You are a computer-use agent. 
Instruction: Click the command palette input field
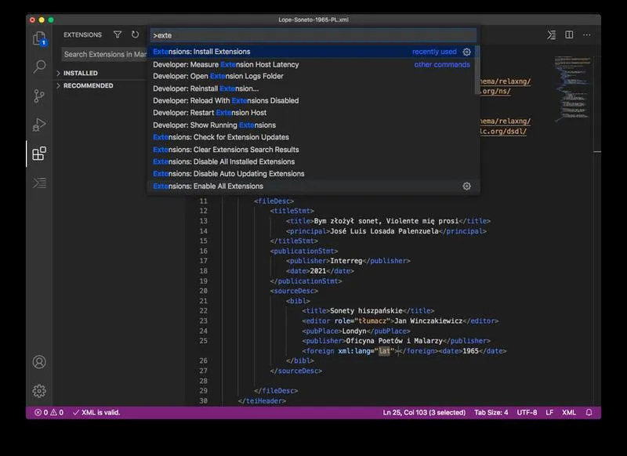313,35
